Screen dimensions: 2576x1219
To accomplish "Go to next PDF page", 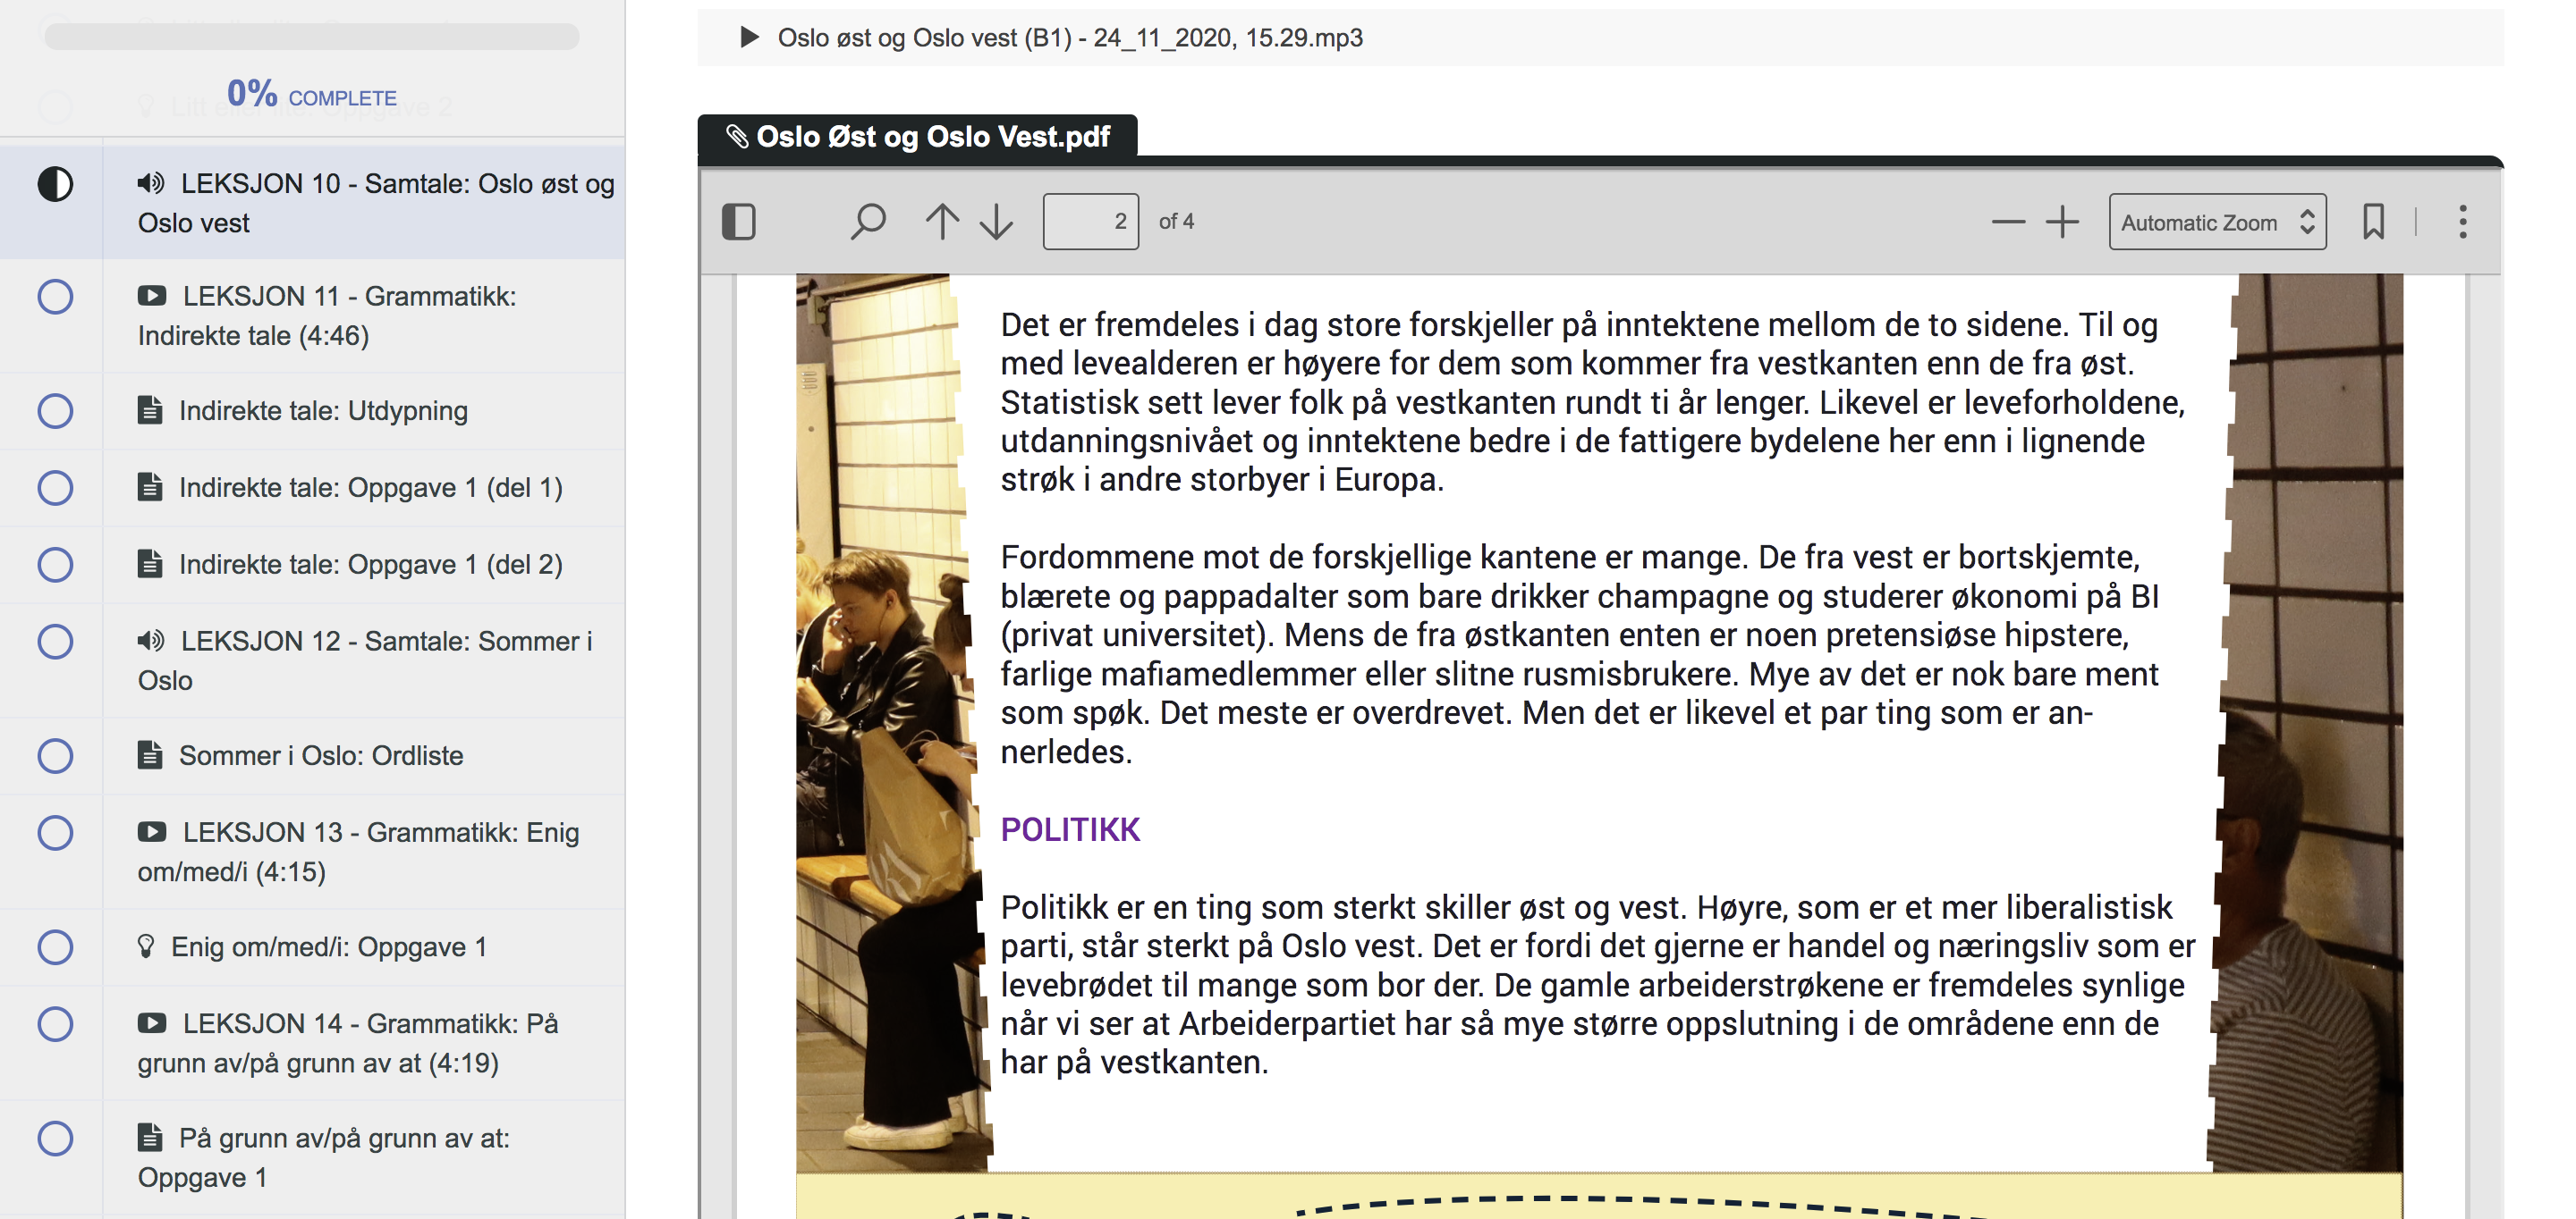I will [x=996, y=221].
